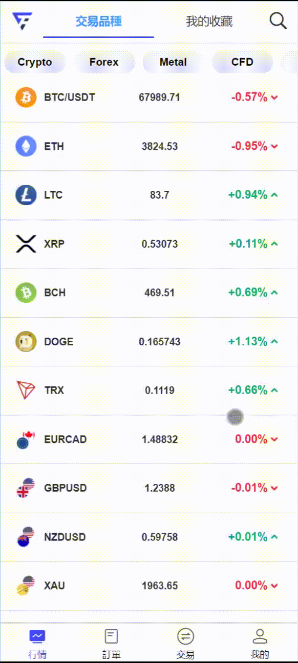
Task: Tap the app logo in header
Action: pos(22,21)
